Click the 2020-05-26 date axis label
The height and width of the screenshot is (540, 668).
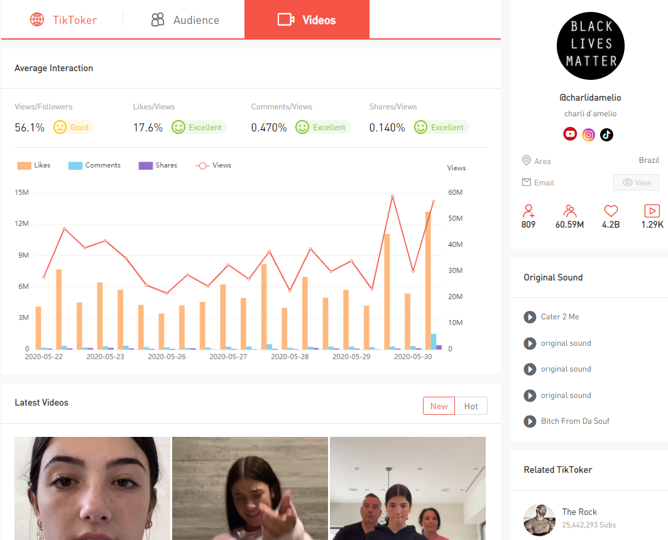tap(167, 356)
